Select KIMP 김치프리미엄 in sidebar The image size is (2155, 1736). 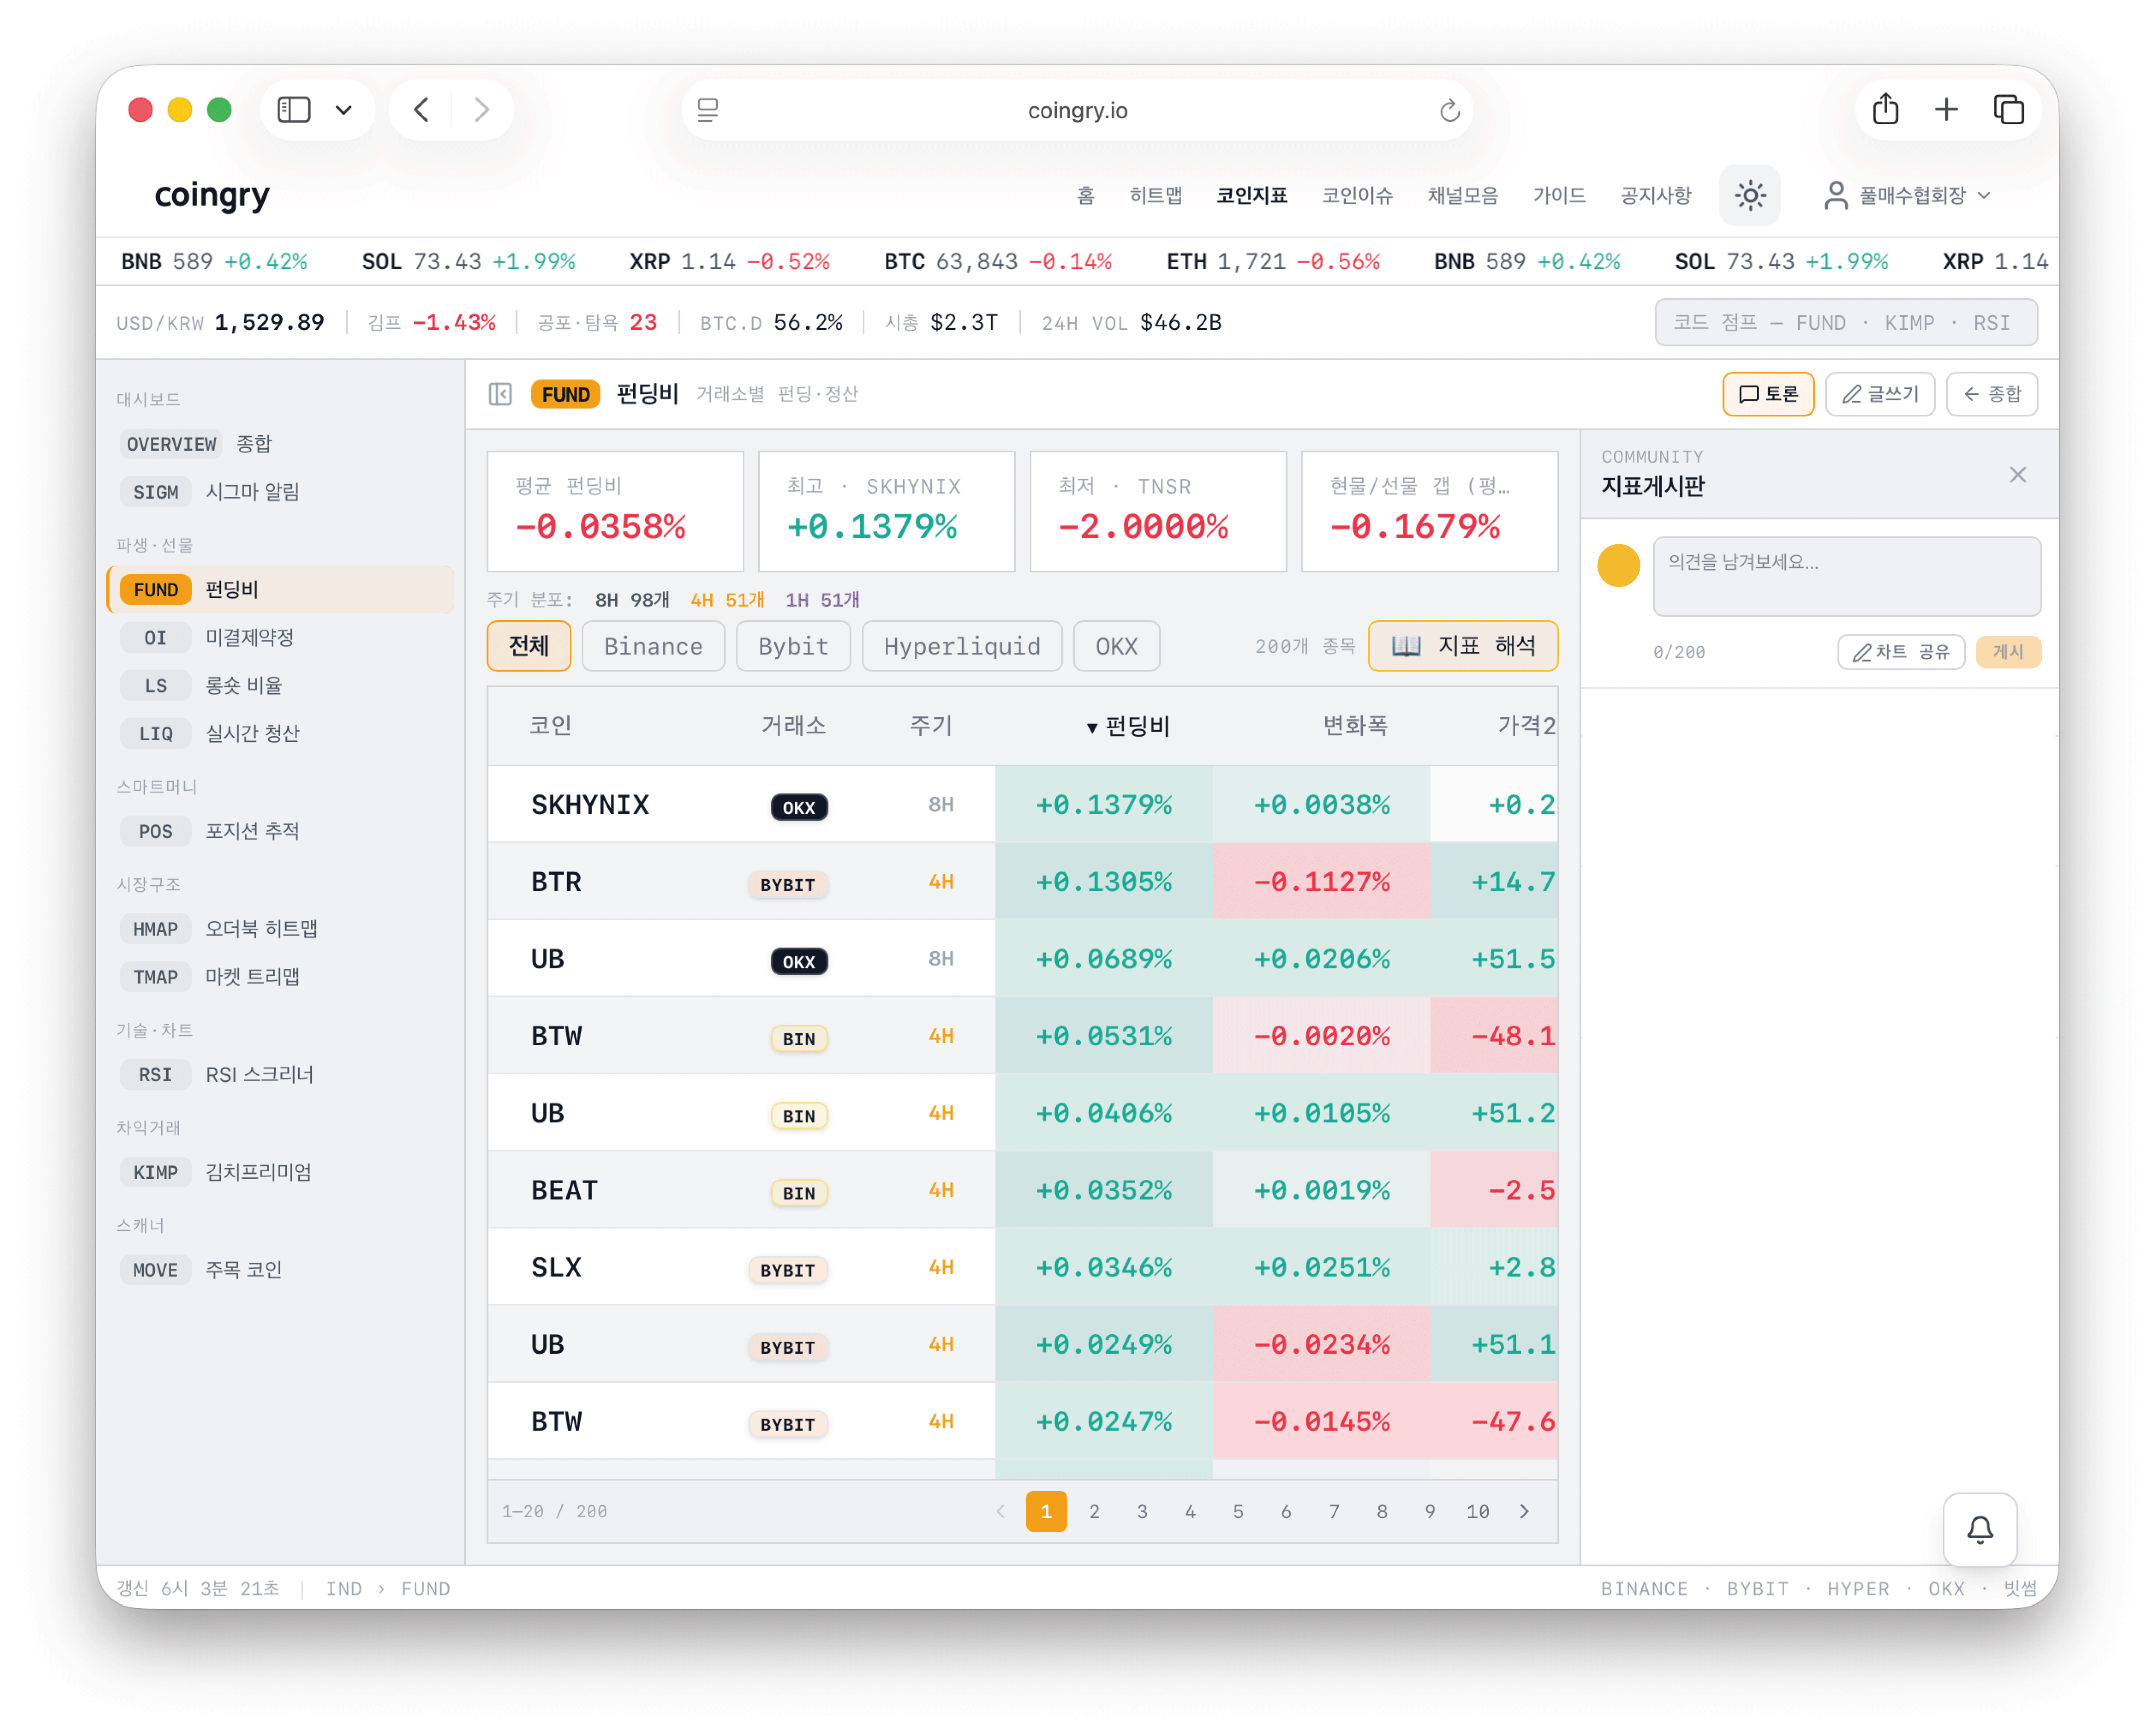pyautogui.click(x=280, y=1172)
